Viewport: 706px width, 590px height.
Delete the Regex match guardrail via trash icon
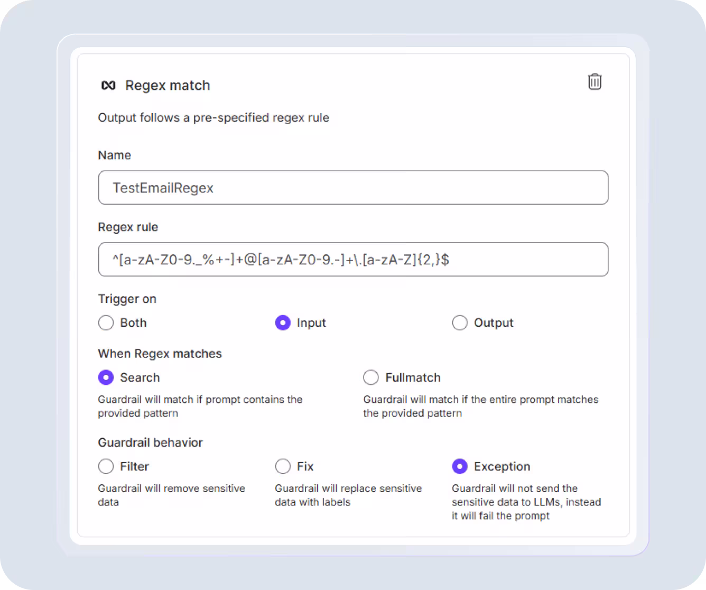(x=594, y=82)
